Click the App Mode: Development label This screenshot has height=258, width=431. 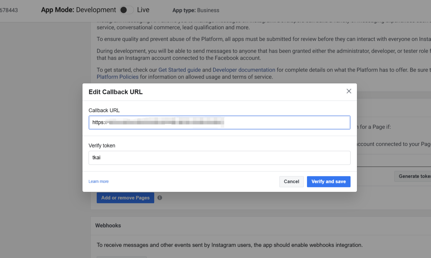(78, 10)
